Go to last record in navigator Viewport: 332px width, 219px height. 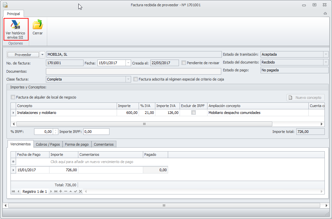click(56, 192)
